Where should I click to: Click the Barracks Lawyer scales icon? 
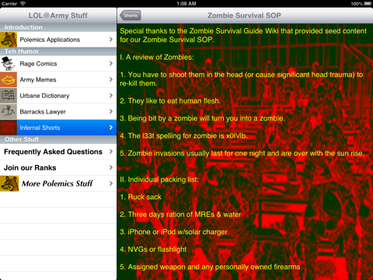tap(9, 112)
